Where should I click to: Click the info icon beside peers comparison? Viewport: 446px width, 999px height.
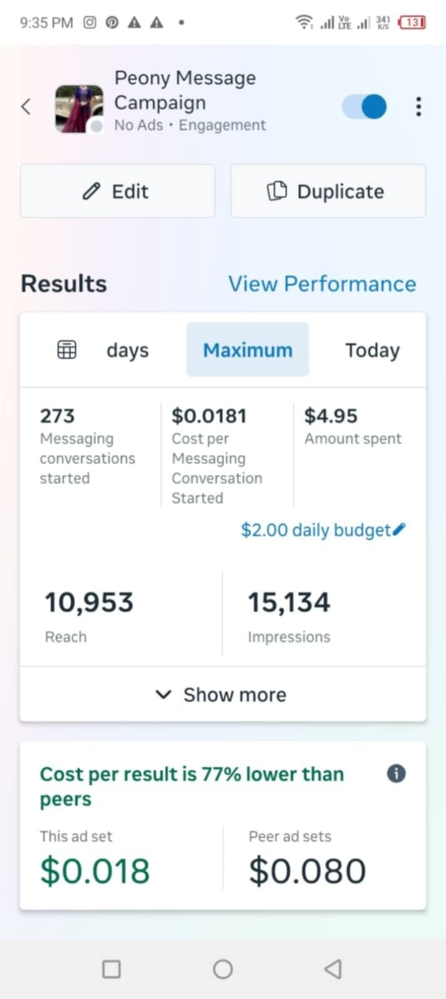click(x=396, y=773)
